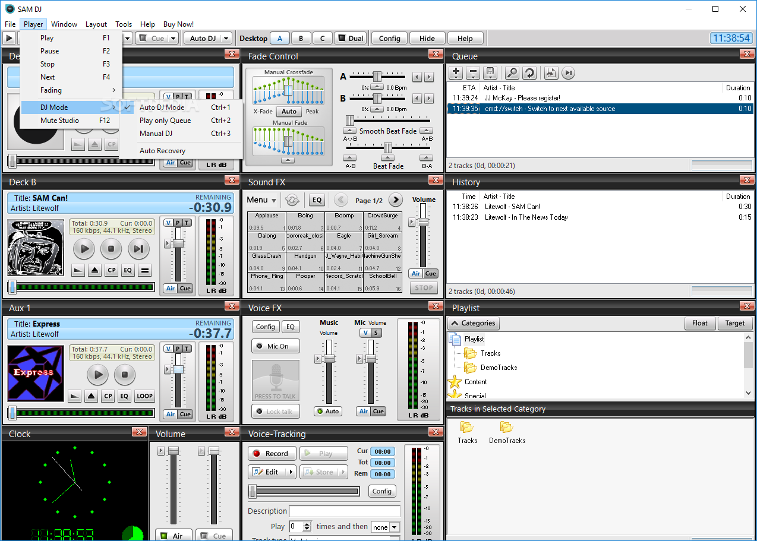The height and width of the screenshot is (541, 757).
Task: Click the Config button in Voice-Tracking
Action: pyautogui.click(x=382, y=491)
